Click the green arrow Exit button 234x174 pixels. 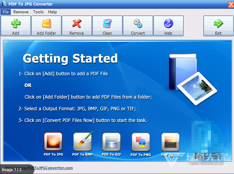(218, 26)
